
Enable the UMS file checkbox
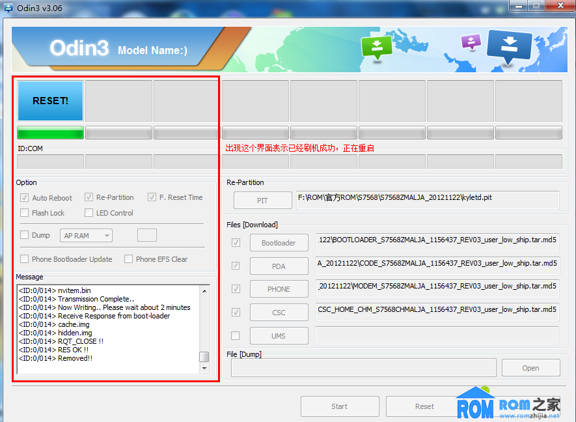pos(236,335)
